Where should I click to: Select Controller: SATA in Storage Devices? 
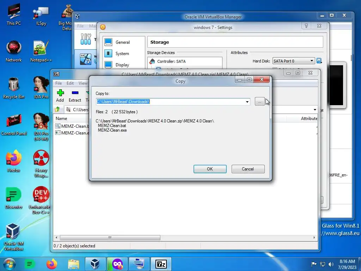(x=171, y=61)
